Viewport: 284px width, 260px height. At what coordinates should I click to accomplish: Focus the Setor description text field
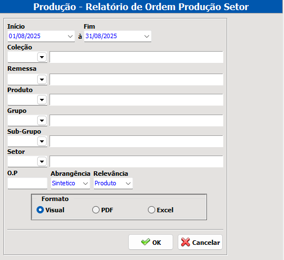[136, 161]
